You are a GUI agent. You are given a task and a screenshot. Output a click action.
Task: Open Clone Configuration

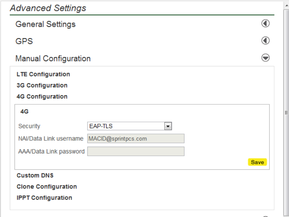click(47, 187)
